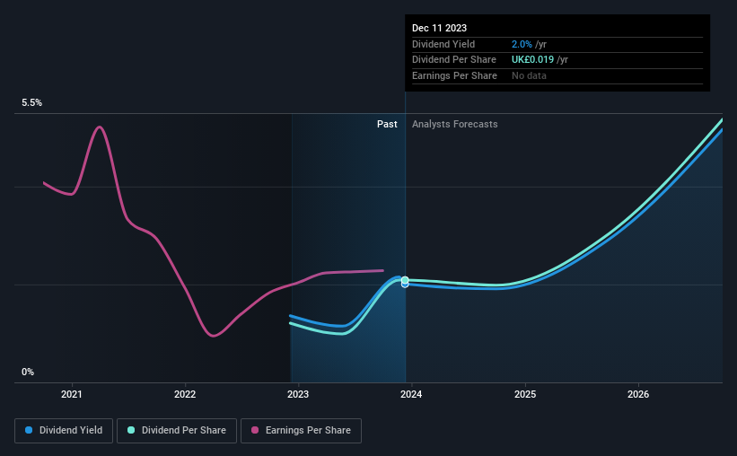Image resolution: width=737 pixels, height=456 pixels.
Task: Click the 2023 x-axis label
Action: click(298, 394)
